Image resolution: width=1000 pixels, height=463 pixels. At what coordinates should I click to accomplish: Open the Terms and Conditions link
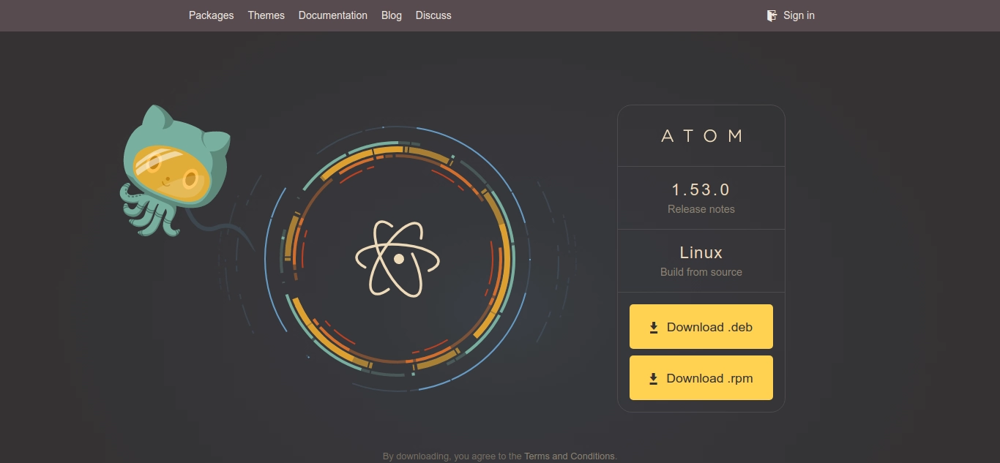pos(570,456)
